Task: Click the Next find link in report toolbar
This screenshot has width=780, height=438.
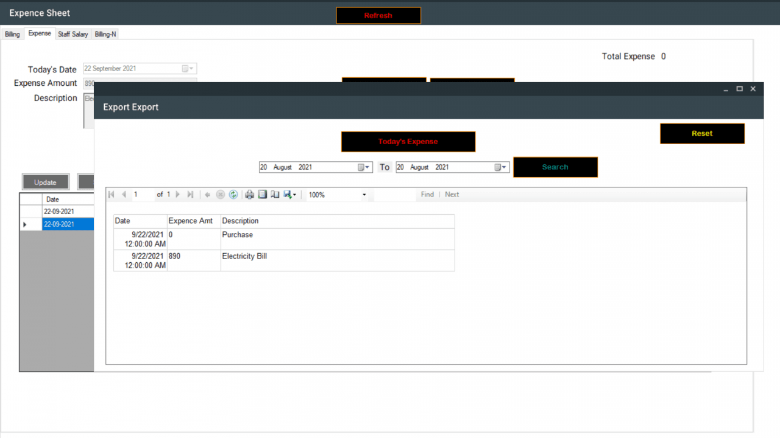Action: click(x=452, y=195)
